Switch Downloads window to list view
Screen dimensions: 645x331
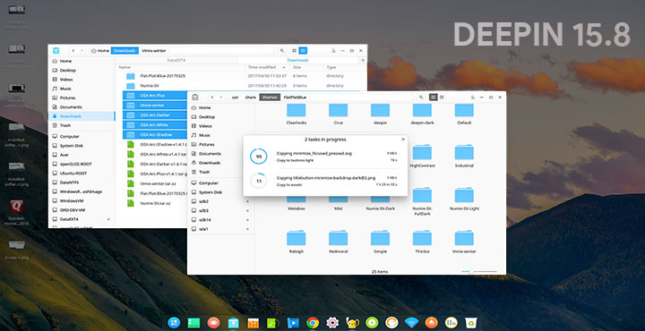click(303, 50)
